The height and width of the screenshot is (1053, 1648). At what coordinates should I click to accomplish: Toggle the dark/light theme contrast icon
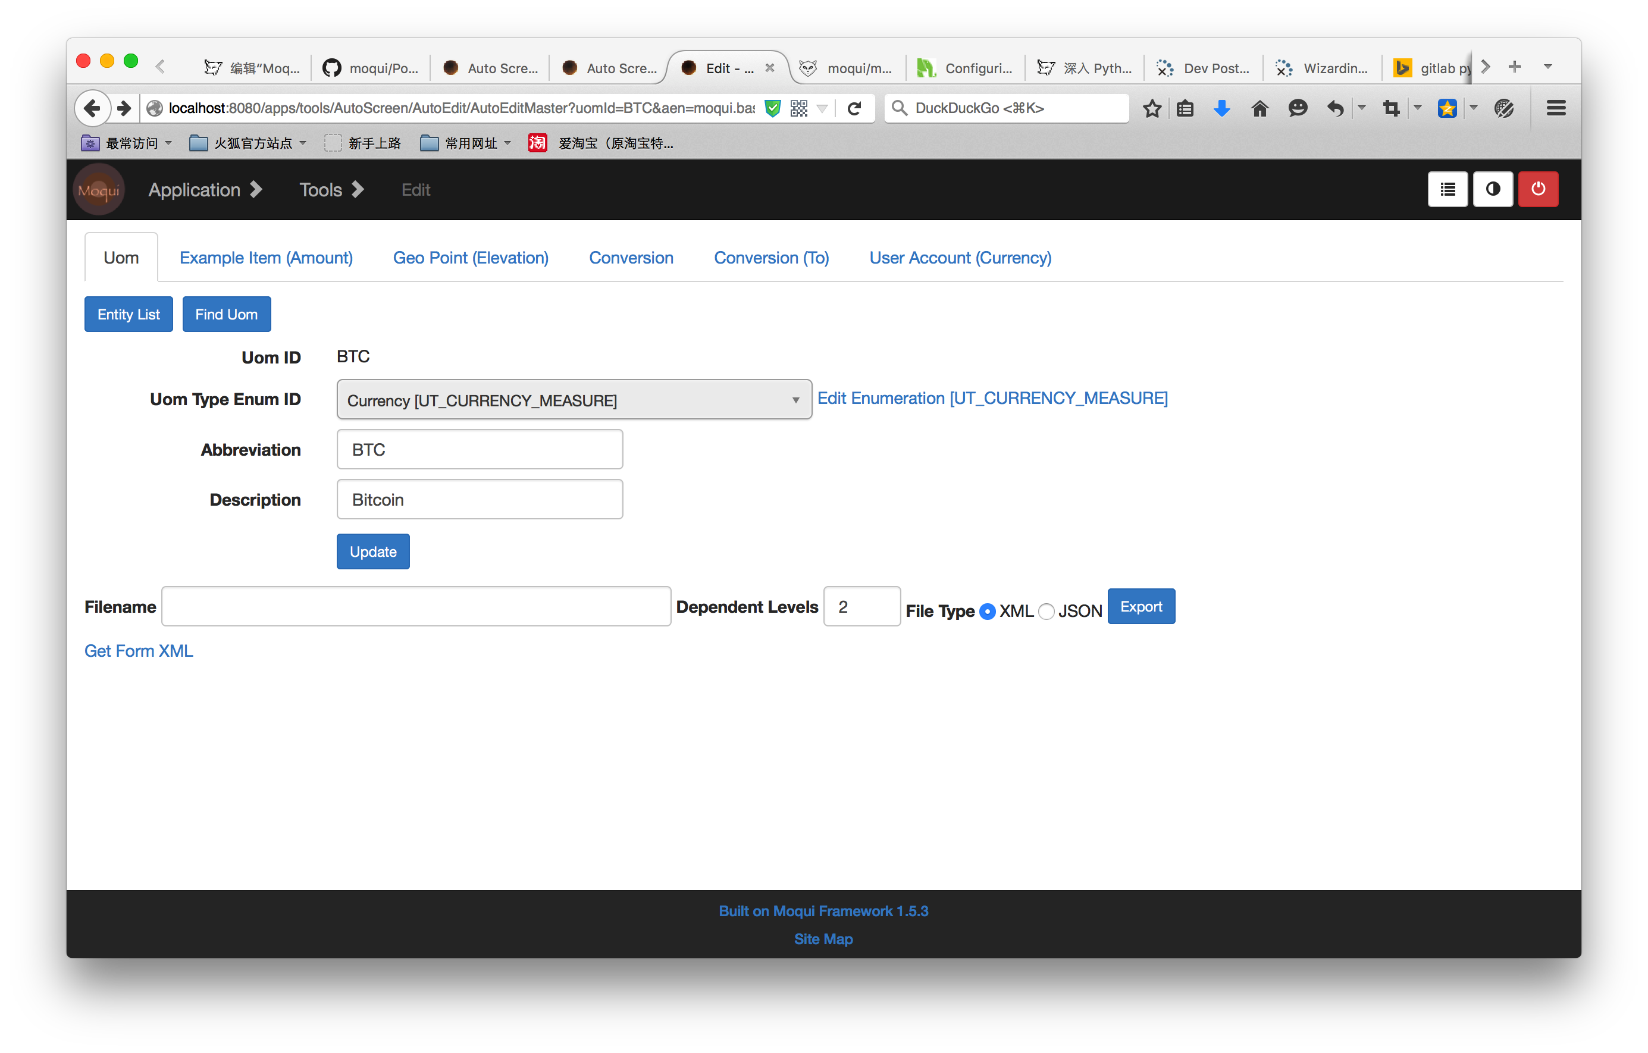click(1493, 189)
